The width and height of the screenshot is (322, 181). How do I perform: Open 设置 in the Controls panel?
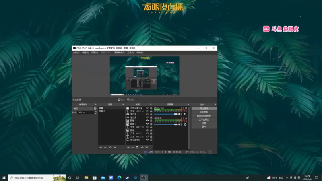click(x=204, y=123)
